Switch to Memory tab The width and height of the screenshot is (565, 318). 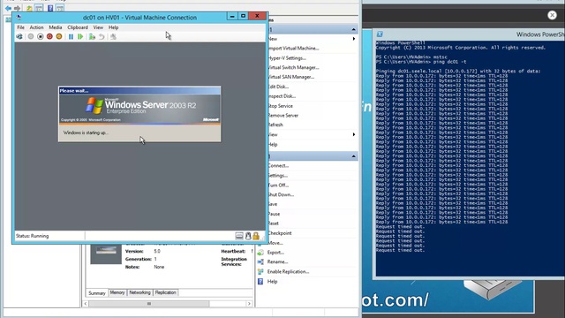click(x=117, y=292)
